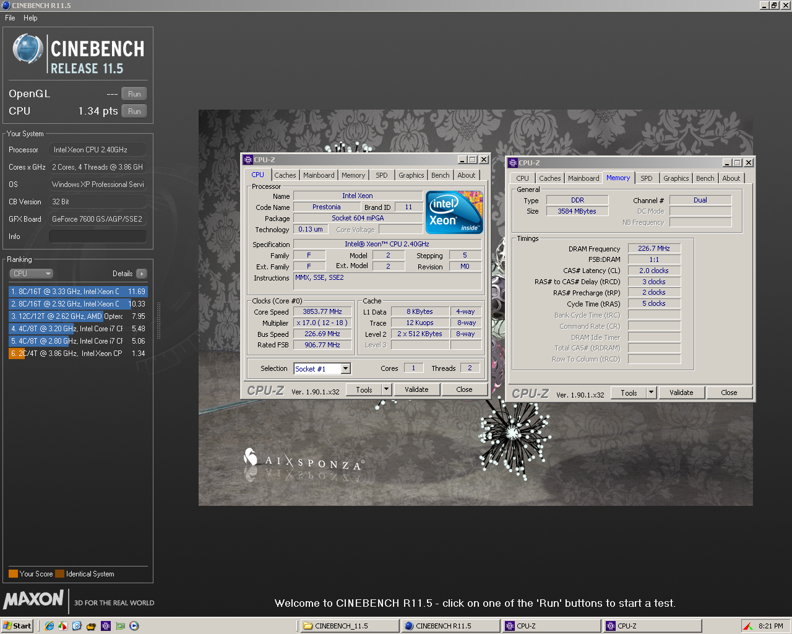Click the CINEBENCH R11.5 title bar icon
The image size is (792, 634).
click(6, 5)
